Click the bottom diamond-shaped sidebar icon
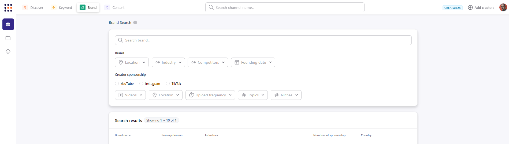 (8, 51)
